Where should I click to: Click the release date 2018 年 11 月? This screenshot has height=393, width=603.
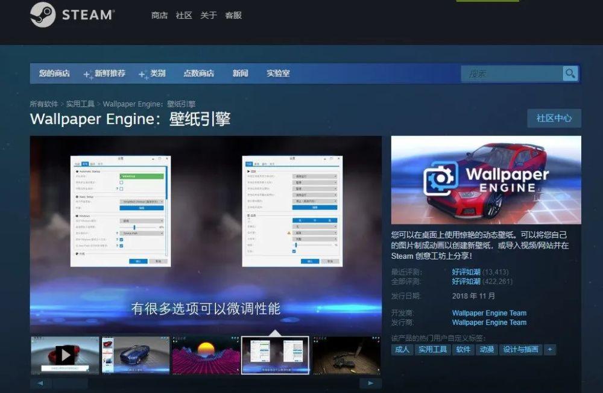(x=473, y=296)
